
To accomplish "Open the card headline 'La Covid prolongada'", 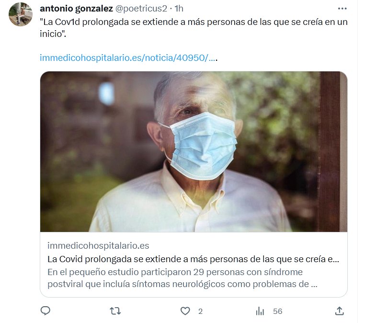I will [x=193, y=259].
